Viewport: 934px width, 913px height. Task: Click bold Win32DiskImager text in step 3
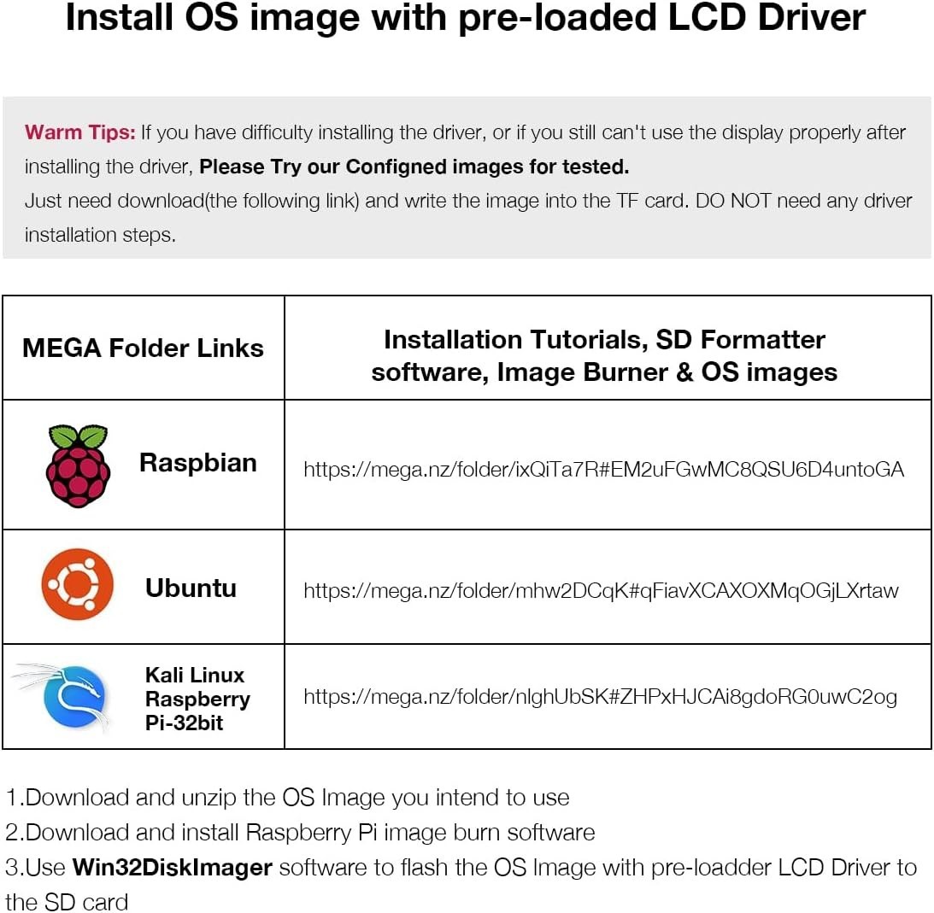point(172,868)
